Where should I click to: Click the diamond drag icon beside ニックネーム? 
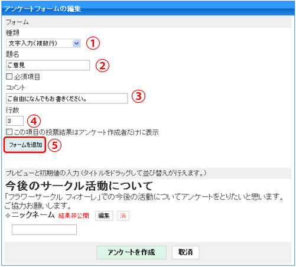pyautogui.click(x=8, y=216)
